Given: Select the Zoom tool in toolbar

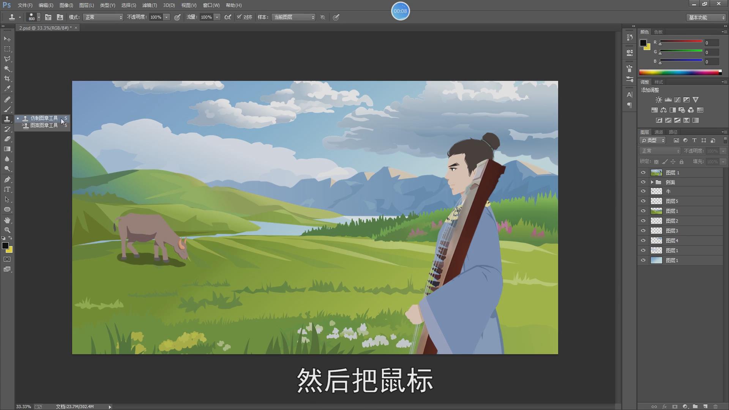Looking at the screenshot, I should click(x=7, y=230).
